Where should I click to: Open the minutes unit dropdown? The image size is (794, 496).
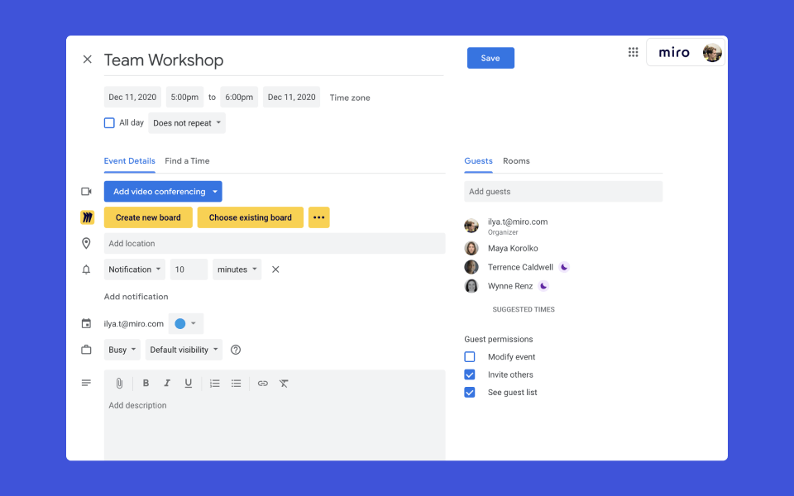point(237,269)
